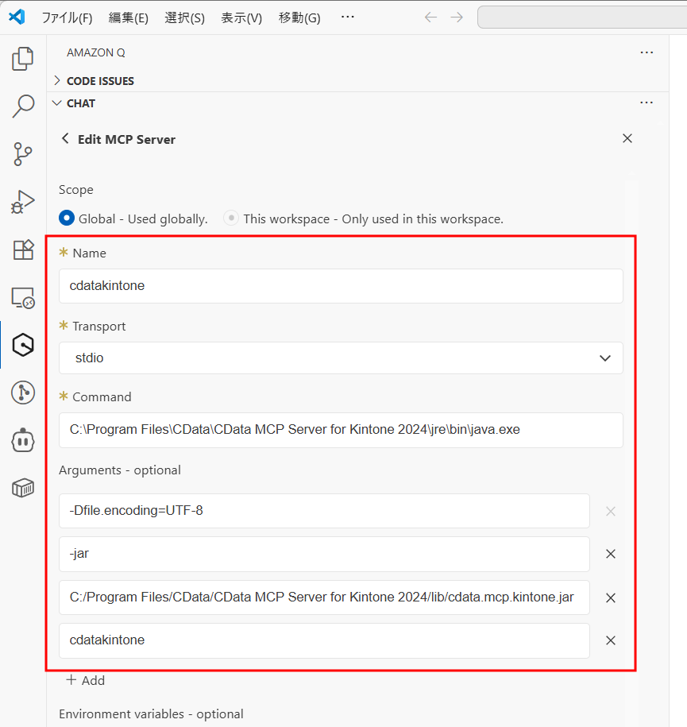The height and width of the screenshot is (727, 687).
Task: Open the ファイル(F) menu
Action: pyautogui.click(x=68, y=17)
